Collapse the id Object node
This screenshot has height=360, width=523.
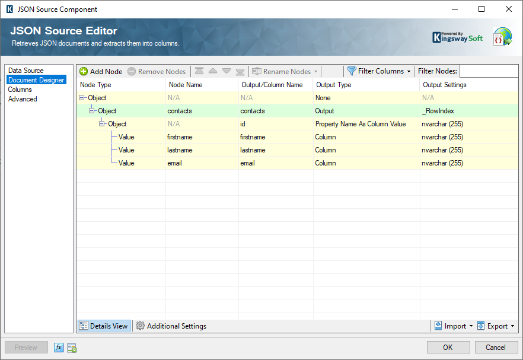102,124
